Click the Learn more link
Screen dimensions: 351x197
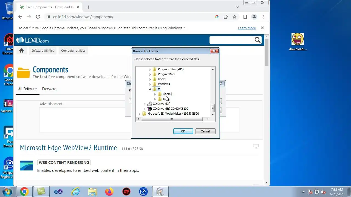point(247,28)
